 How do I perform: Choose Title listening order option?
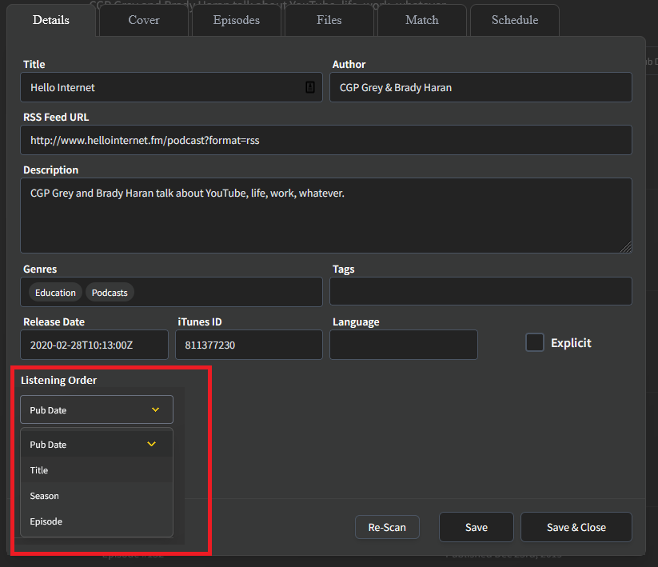coord(97,470)
